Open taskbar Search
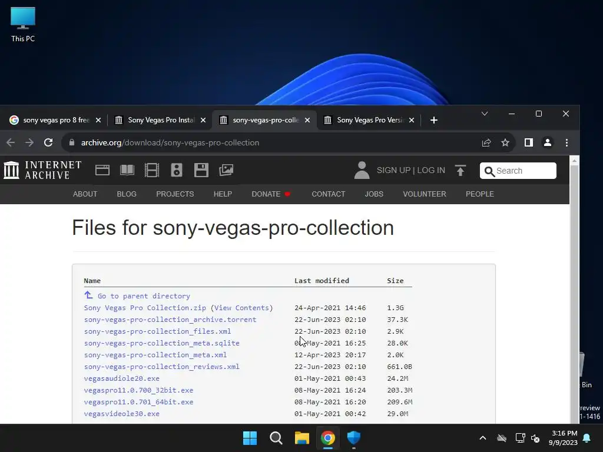 click(276, 438)
